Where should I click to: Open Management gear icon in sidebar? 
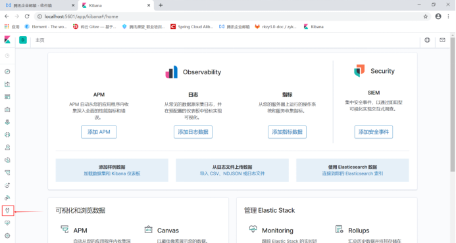coord(7,236)
